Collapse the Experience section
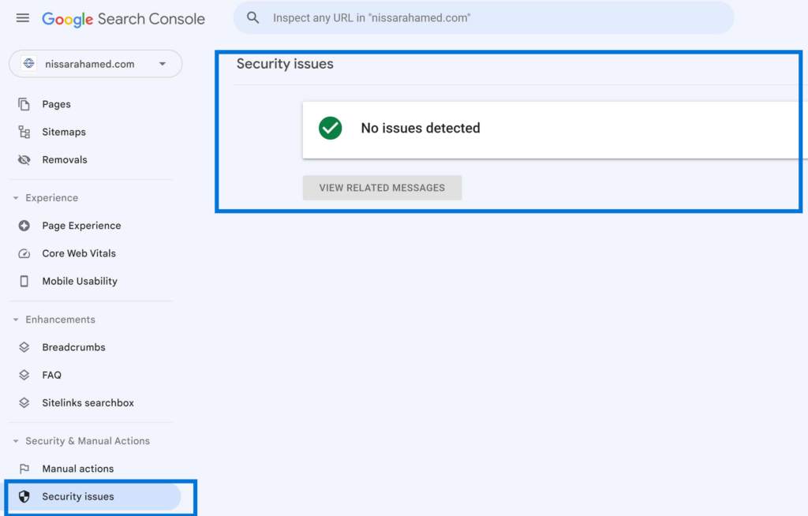The width and height of the screenshot is (808, 516). [x=14, y=197]
